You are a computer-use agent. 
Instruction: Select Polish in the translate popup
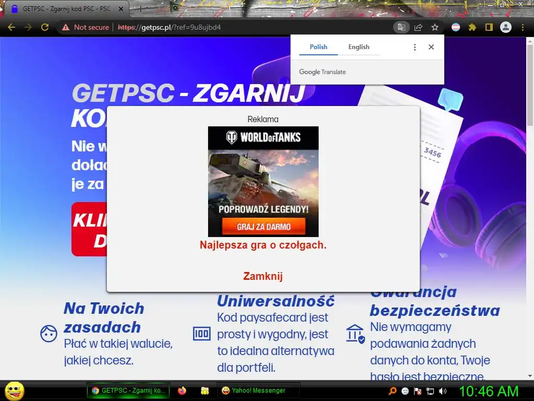point(319,47)
